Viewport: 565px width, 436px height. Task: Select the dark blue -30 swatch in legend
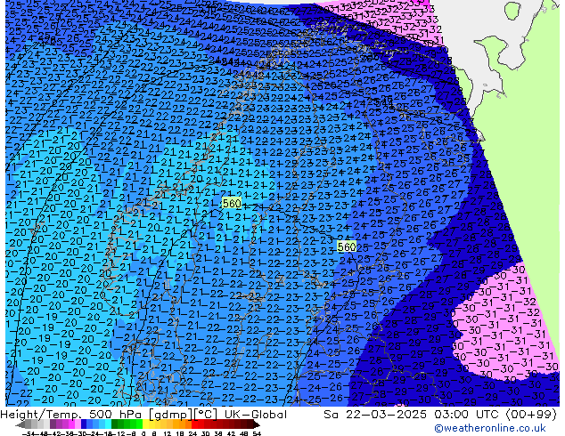click(x=84, y=424)
